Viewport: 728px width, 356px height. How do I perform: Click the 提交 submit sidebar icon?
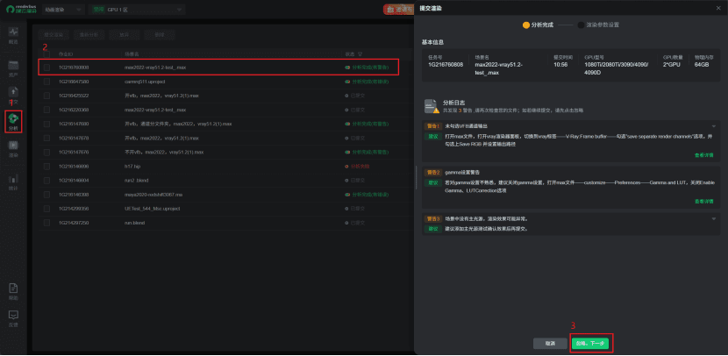13,95
